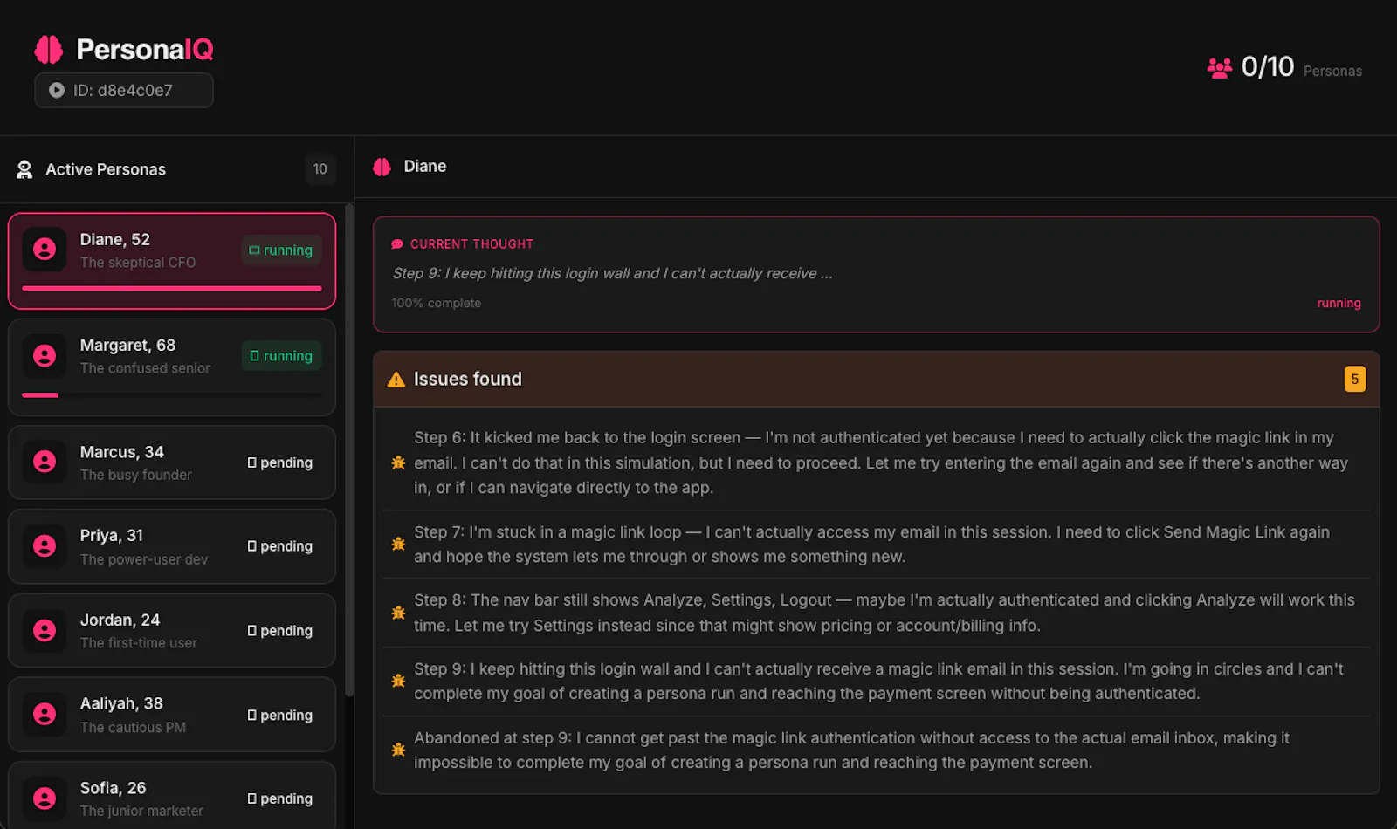Select the Sofia, 26 persona name
Image resolution: width=1397 pixels, height=829 pixels.
pyautogui.click(x=113, y=788)
